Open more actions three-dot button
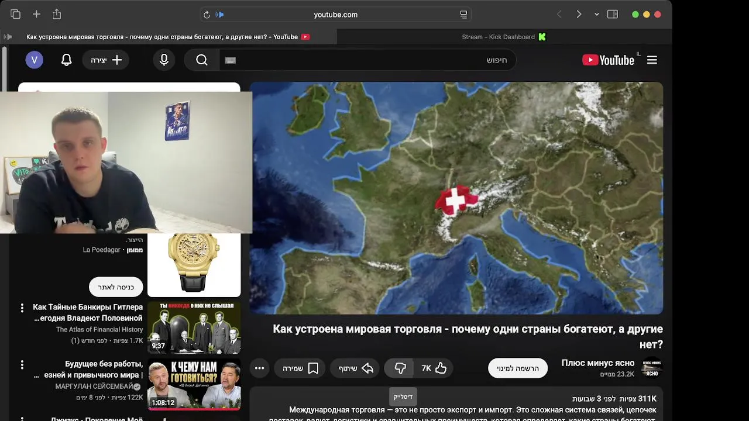 259,368
